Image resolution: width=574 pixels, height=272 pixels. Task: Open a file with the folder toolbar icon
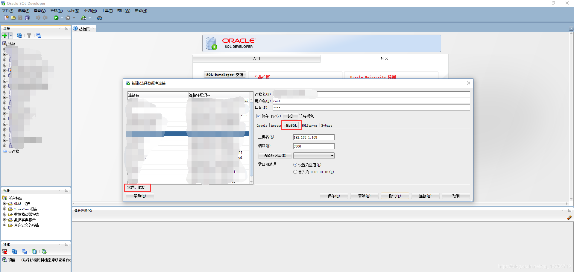click(13, 18)
